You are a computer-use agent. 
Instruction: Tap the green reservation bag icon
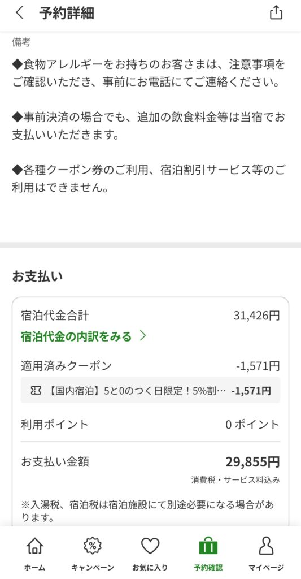[208, 546]
